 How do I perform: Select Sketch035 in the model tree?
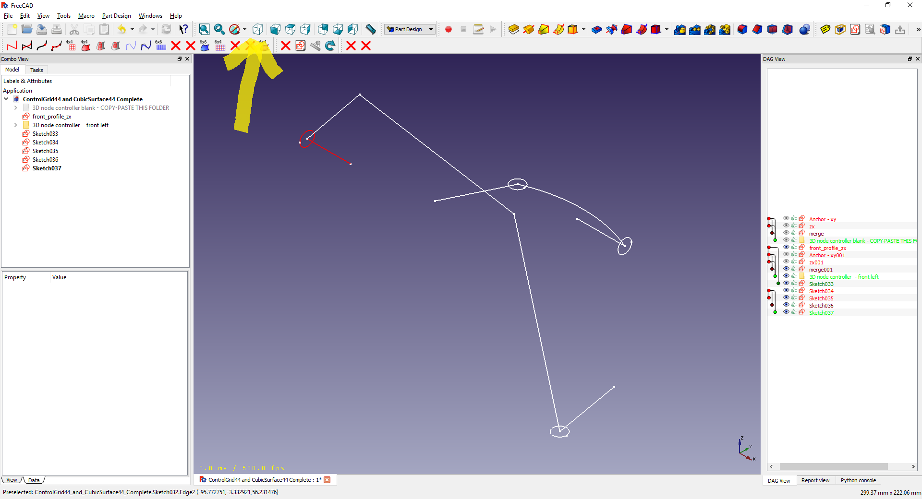click(45, 151)
